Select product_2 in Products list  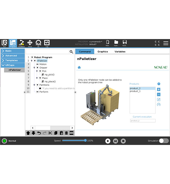click(143, 88)
